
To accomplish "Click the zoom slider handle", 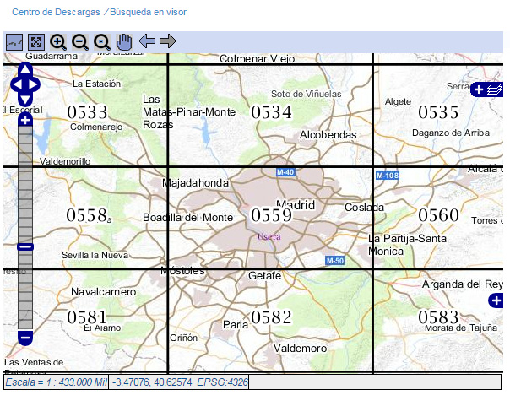I will coord(24,247).
